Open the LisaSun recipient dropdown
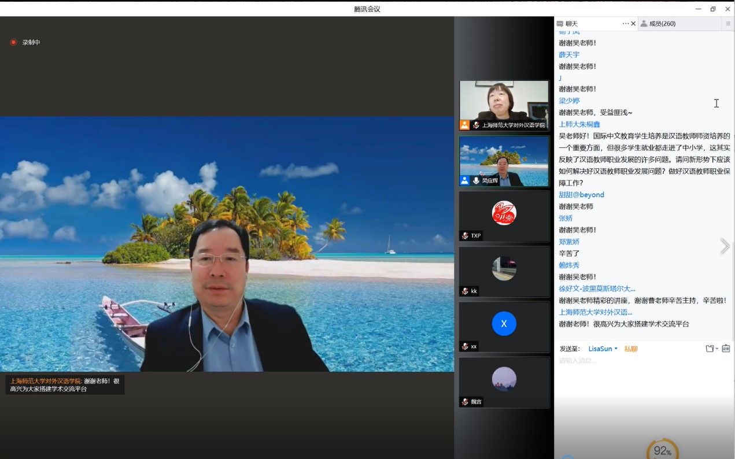The width and height of the screenshot is (735, 459). (603, 349)
